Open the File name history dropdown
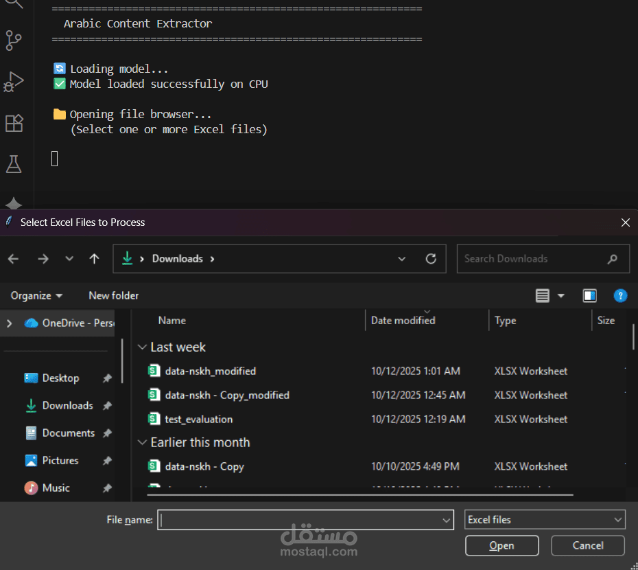Screen dimensions: 638x570 (x=446, y=521)
